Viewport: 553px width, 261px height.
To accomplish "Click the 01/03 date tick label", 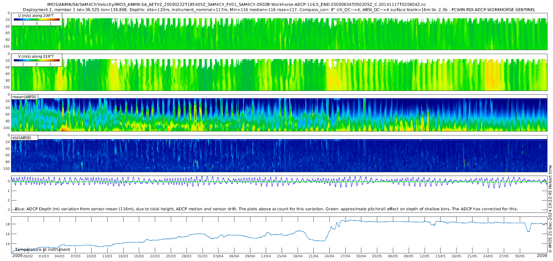I will tap(44, 256).
